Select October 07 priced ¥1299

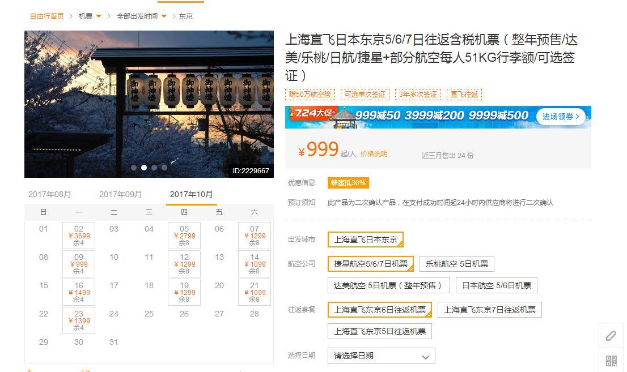click(x=255, y=236)
